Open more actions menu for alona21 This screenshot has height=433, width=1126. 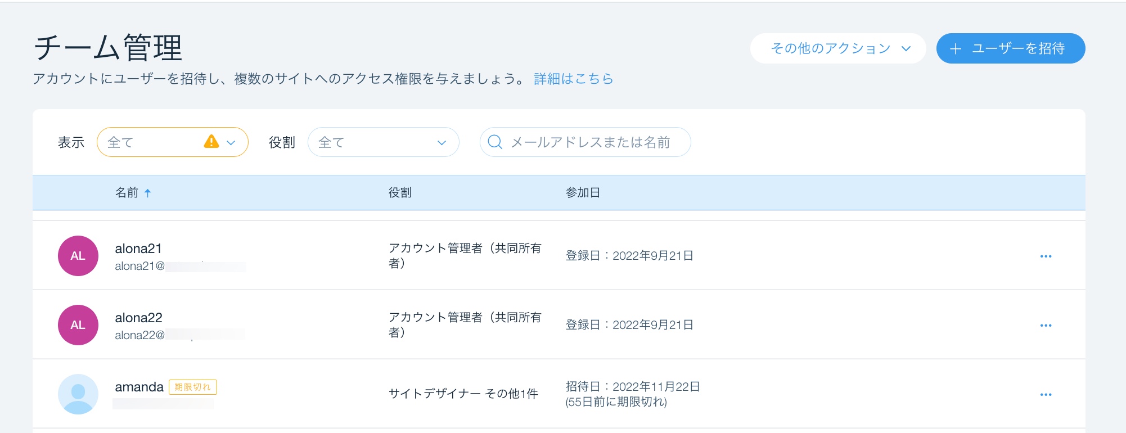pyautogui.click(x=1046, y=256)
